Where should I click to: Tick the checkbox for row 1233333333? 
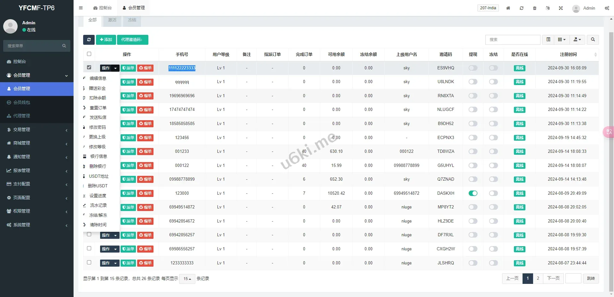[89, 262]
